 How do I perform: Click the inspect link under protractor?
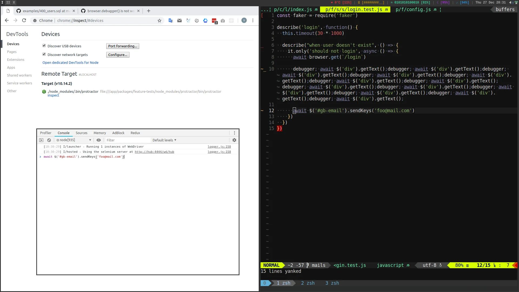pos(53,95)
